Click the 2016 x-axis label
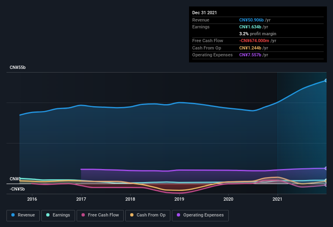Viewport: 333px width, 227px height. pos(32,199)
